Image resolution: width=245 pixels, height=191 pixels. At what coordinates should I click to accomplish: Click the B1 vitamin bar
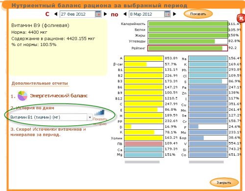pyautogui.click(x=144, y=70)
